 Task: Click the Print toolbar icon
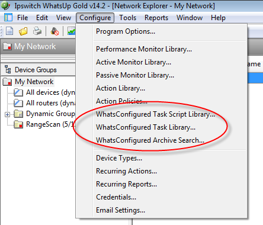point(37,31)
